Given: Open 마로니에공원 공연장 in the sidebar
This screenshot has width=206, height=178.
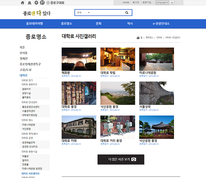Looking at the screenshot, I should [x=32, y=169].
